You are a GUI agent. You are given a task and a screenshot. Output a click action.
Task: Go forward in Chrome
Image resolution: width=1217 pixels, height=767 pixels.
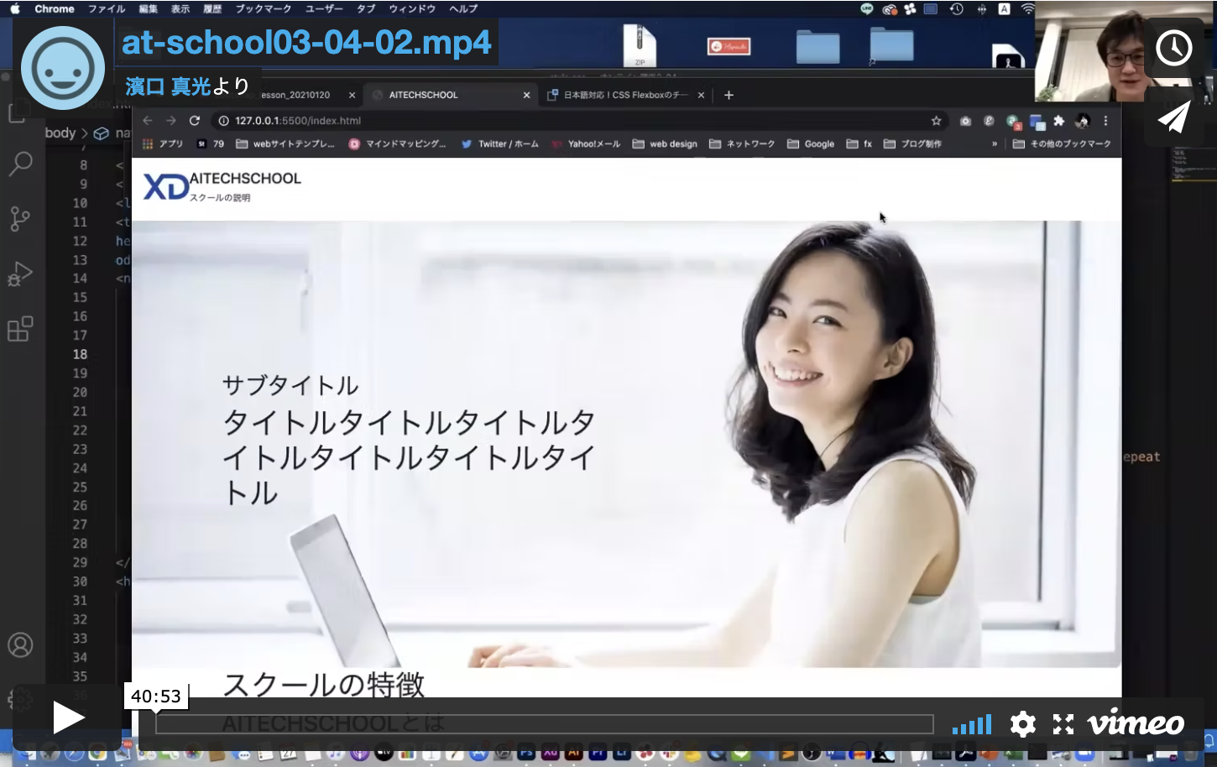click(171, 121)
